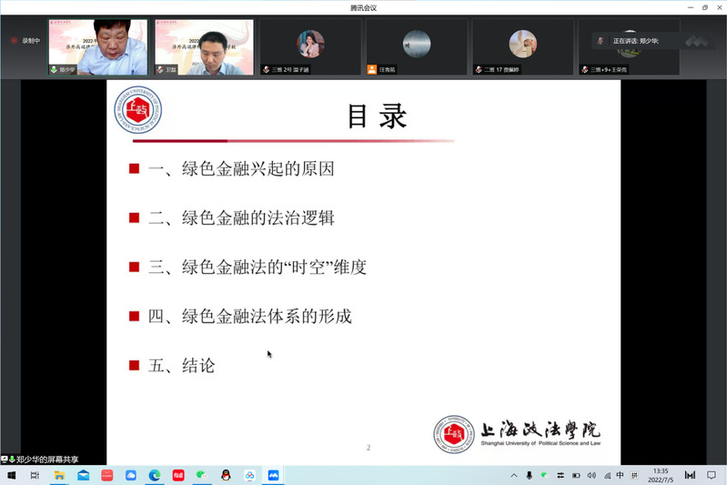Viewport: 727px width, 485px height.
Task: Open QQ penguin icon in taskbar
Action: coord(226,475)
